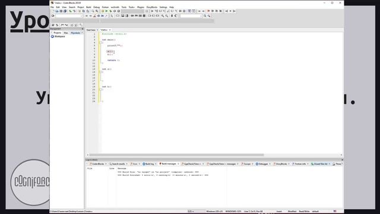Click the Cut toolbar icon
The image size is (380, 214).
coord(80,11)
